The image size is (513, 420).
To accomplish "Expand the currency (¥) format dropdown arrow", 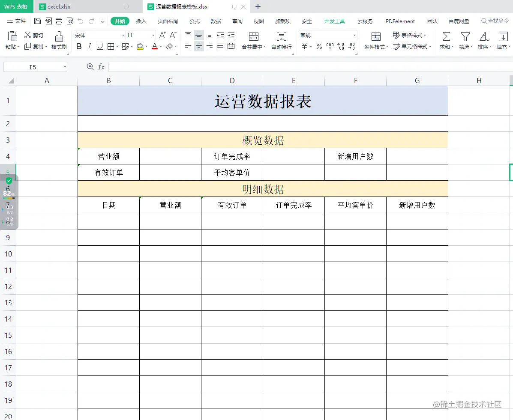I will (x=311, y=47).
